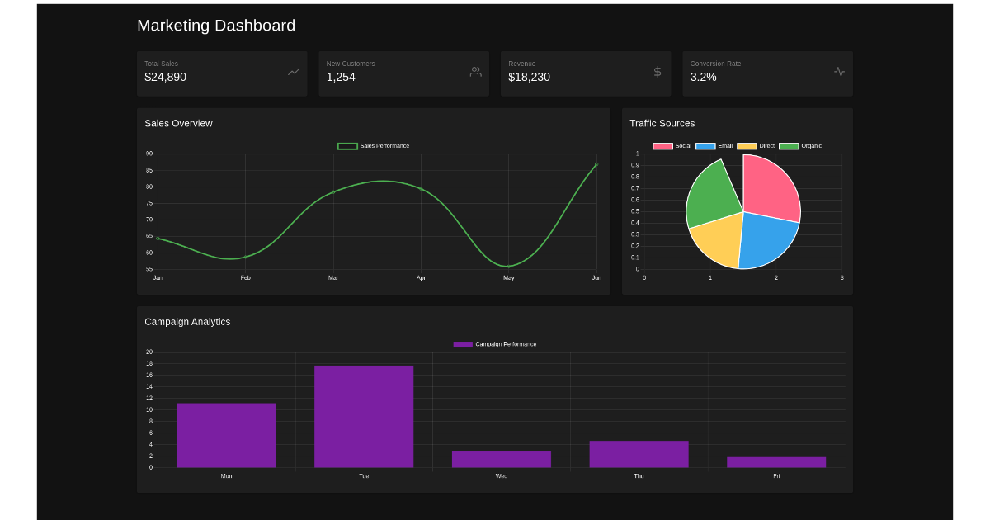Toggle the Organic legend entry
Image resolution: width=990 pixels, height=520 pixels.
(800, 146)
